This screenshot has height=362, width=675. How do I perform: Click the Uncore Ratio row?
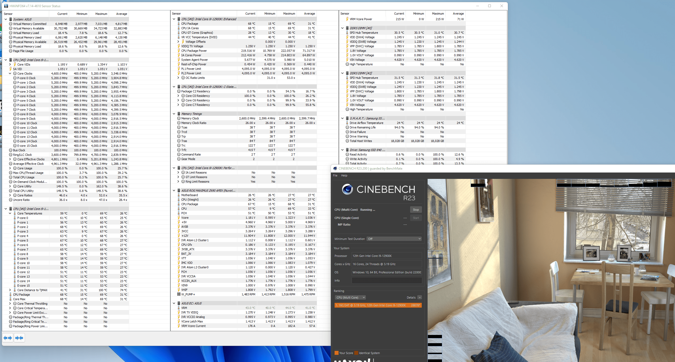[x=65, y=200]
